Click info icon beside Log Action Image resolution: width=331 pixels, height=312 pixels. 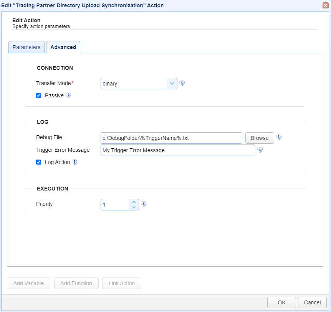tap(74, 162)
